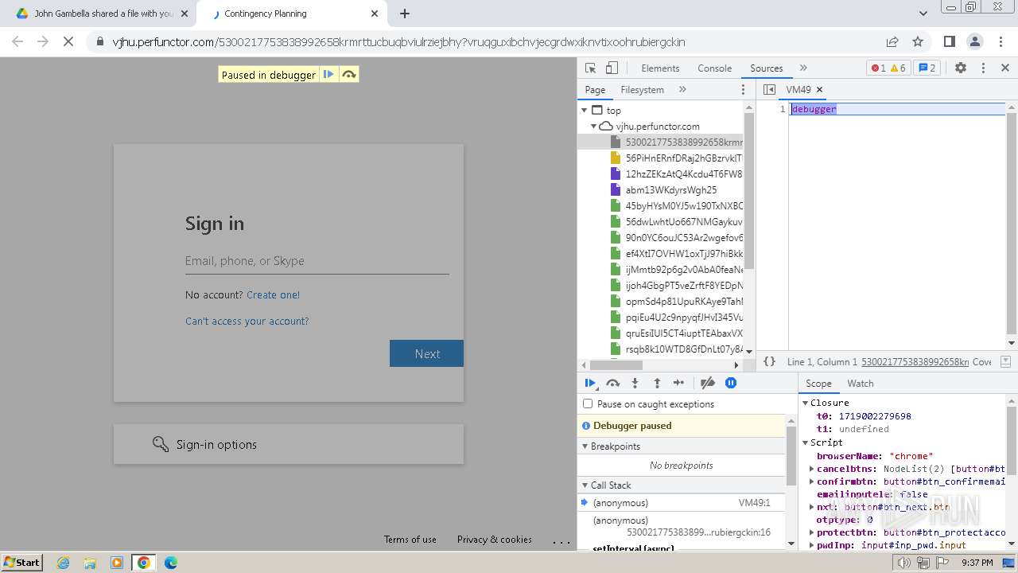The image size is (1018, 573).
Task: Click the pretty-print braces icon
Action: [769, 361]
